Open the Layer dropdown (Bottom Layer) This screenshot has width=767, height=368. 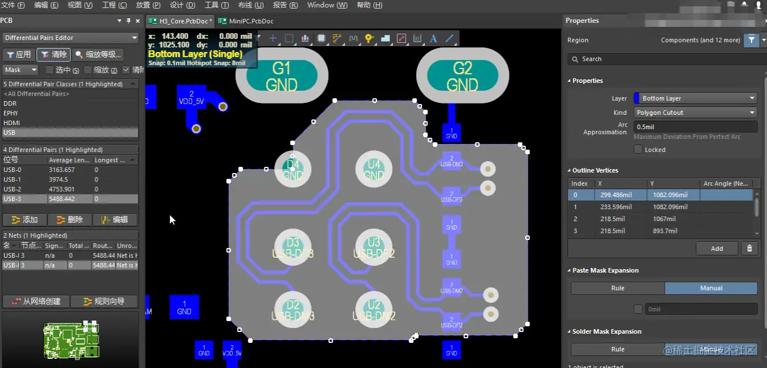tap(696, 98)
